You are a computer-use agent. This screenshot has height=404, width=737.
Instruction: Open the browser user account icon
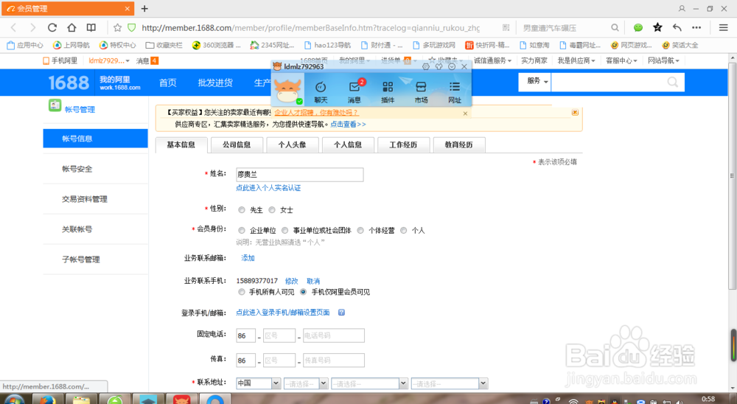(x=682, y=8)
